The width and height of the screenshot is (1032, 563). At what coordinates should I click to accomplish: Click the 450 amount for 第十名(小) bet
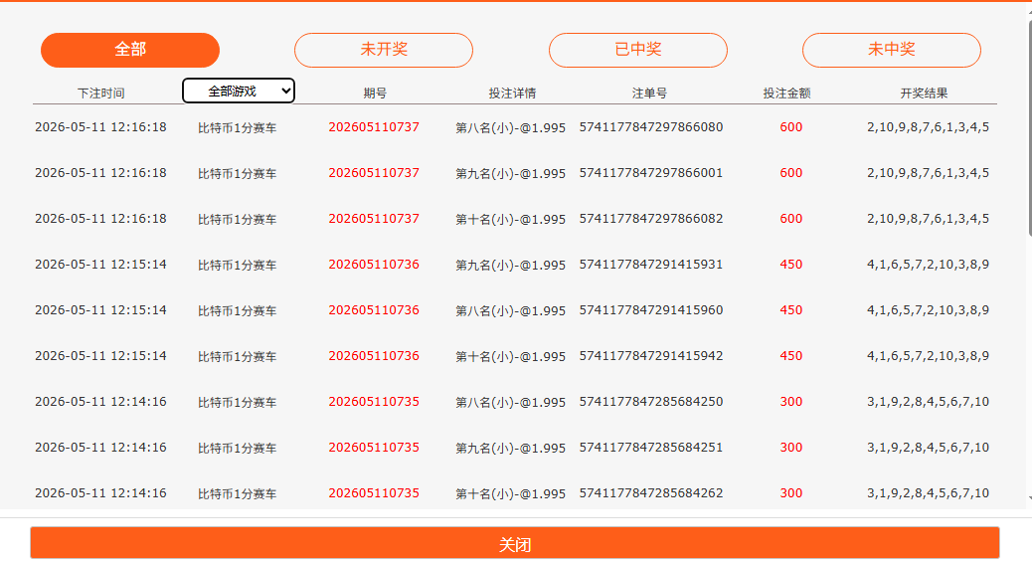tap(791, 355)
